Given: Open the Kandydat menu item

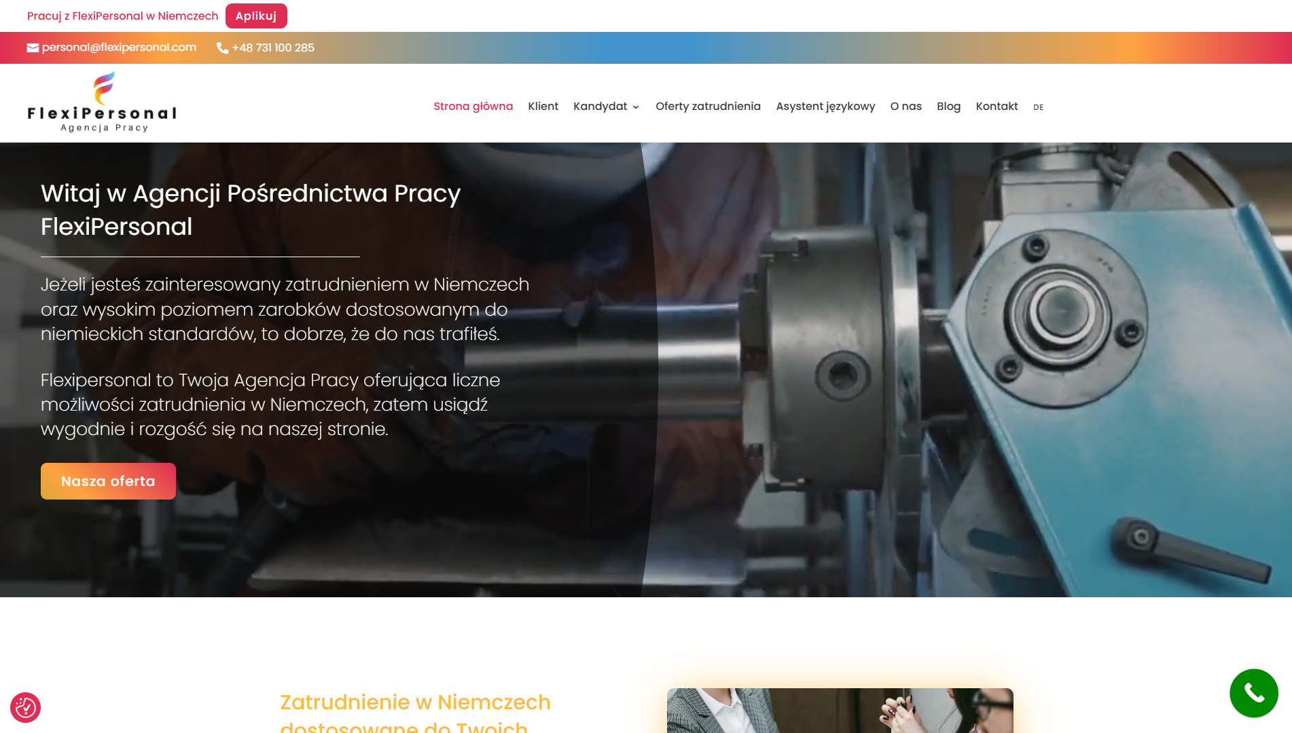Looking at the screenshot, I should click(x=600, y=107).
